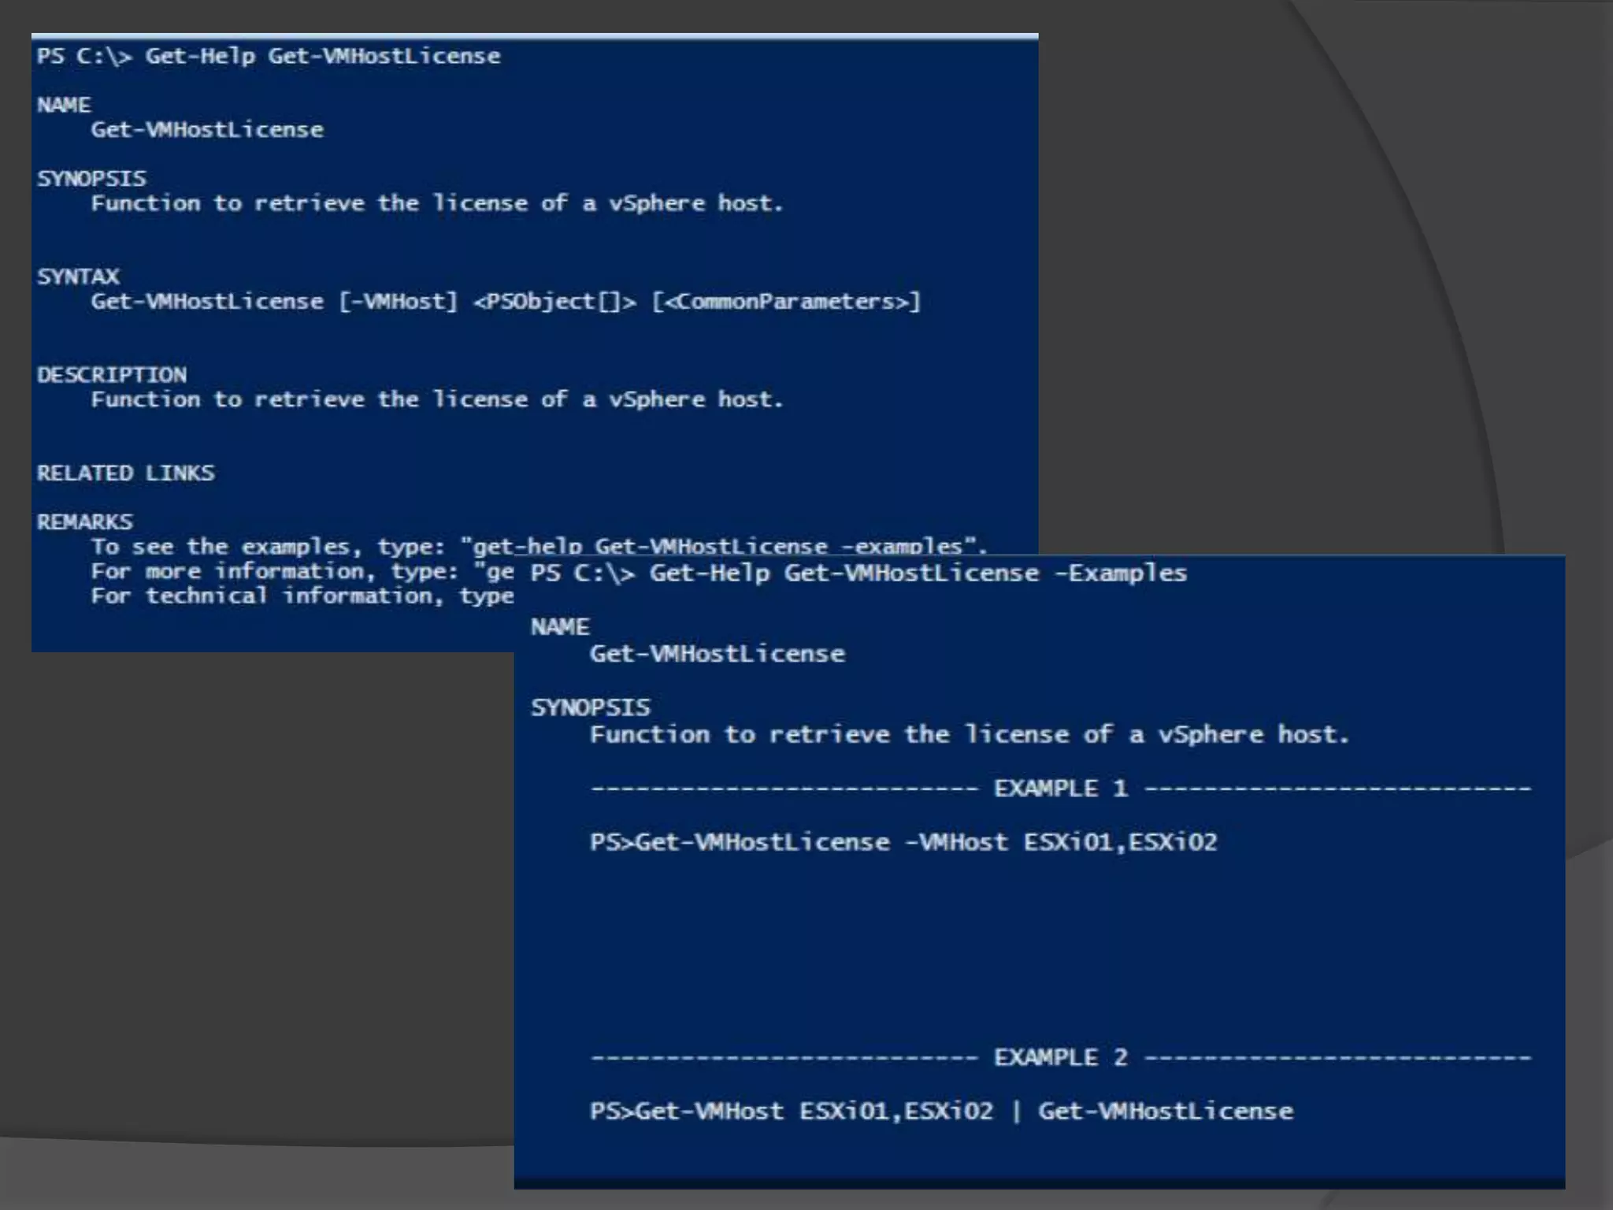This screenshot has height=1210, width=1613.
Task: Click the SYNOPSIS heading in the lower console
Action: tap(591, 707)
